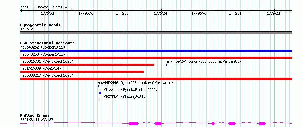Click the magenta SEC16B exon below 177961k
The width and height of the screenshot is (302, 127).
[x=232, y=124]
